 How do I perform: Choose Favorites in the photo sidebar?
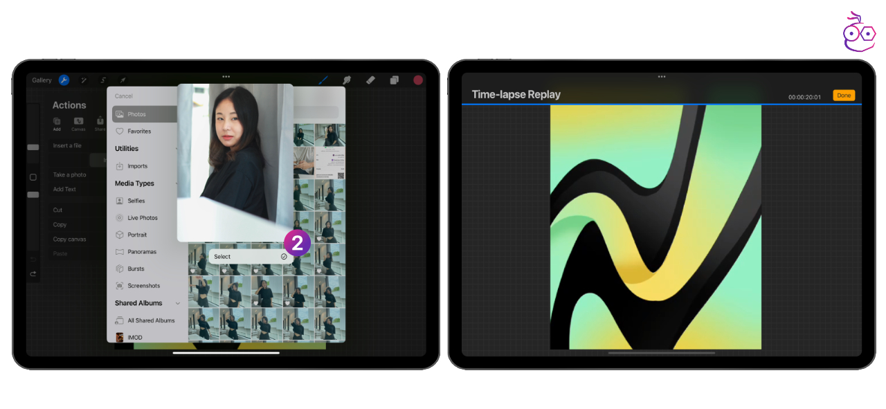click(x=138, y=131)
